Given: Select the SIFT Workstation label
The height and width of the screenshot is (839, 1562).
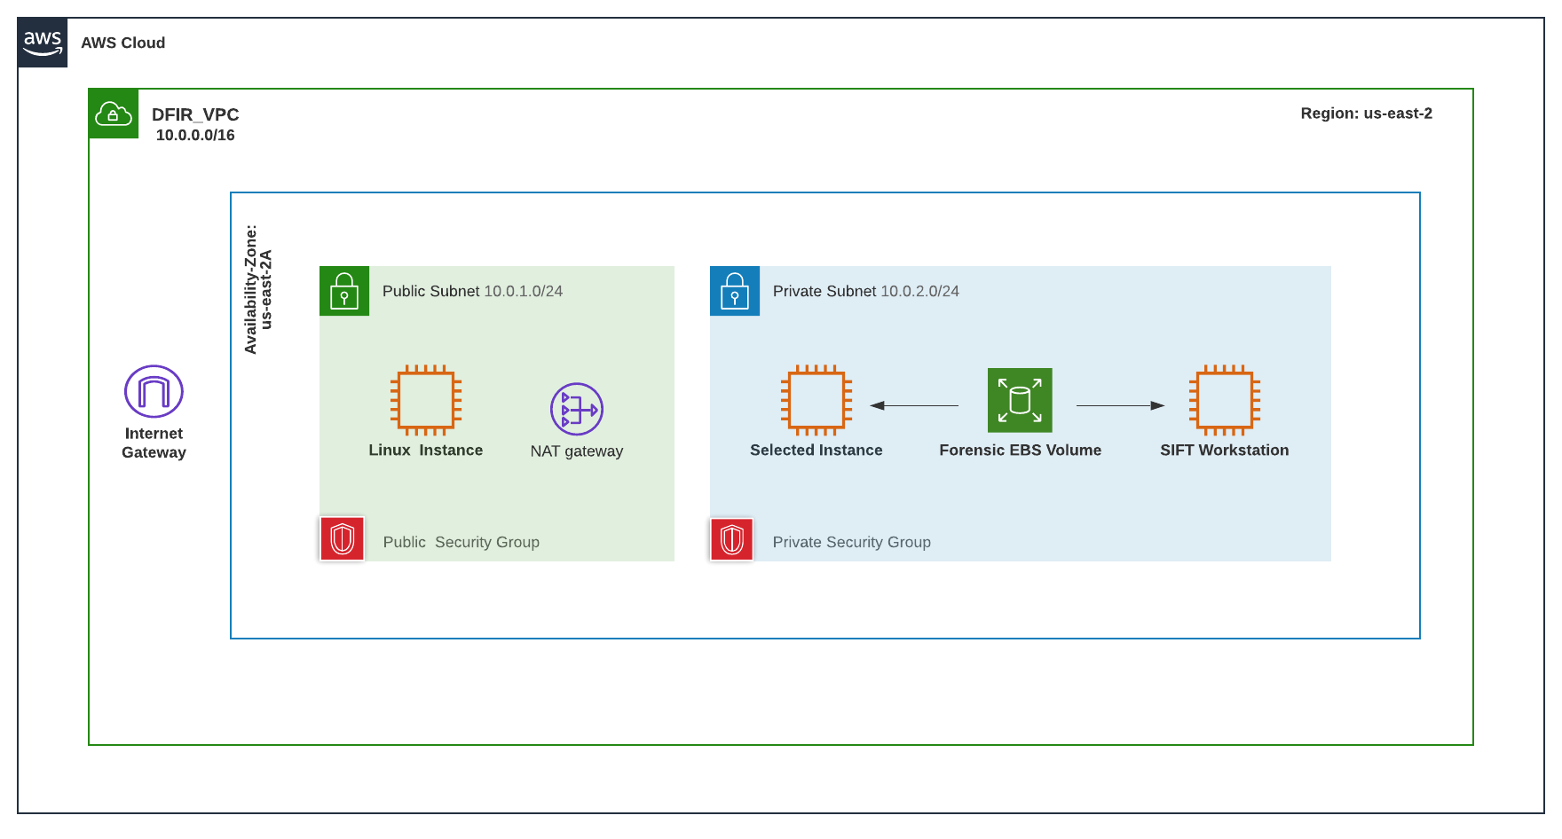Looking at the screenshot, I should pos(1225,450).
